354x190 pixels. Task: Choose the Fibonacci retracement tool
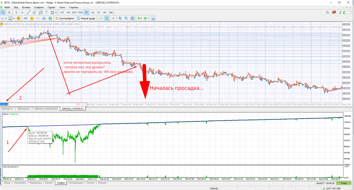coord(40,12)
